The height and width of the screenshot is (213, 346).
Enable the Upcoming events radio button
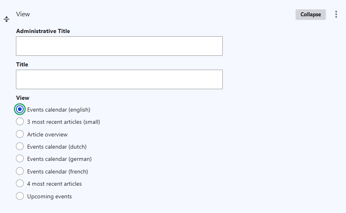tap(20, 196)
